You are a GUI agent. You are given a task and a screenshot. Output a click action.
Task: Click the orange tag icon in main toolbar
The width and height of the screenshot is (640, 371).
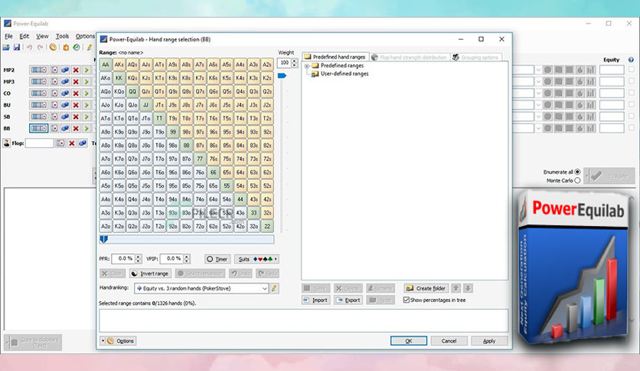point(53,48)
